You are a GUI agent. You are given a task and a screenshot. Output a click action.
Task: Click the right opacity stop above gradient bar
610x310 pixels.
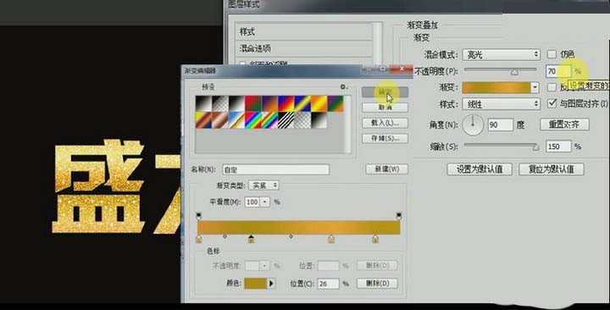click(399, 215)
